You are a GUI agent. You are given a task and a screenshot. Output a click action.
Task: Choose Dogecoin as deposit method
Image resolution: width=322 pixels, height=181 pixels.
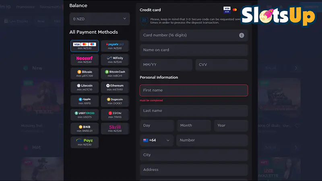115,101
